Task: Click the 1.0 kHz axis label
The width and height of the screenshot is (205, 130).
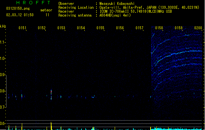Action: [x=3, y=58]
